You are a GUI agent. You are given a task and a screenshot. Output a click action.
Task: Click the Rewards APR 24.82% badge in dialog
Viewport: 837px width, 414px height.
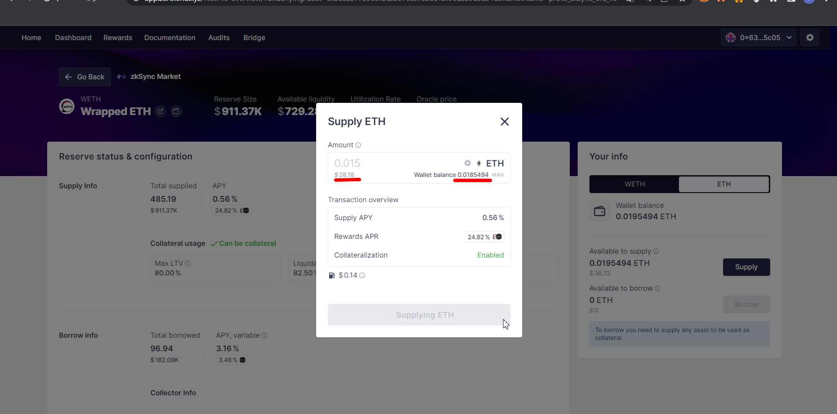pos(484,237)
